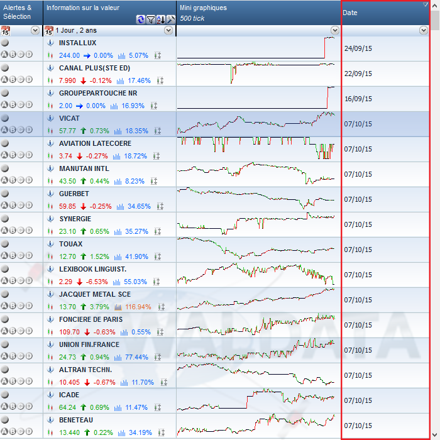Click sort triangle in Date header corner
Screen dimensions: 440x440
[426, 4]
